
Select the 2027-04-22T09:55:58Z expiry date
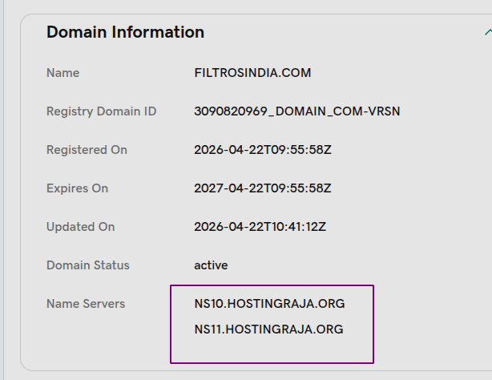tap(263, 188)
